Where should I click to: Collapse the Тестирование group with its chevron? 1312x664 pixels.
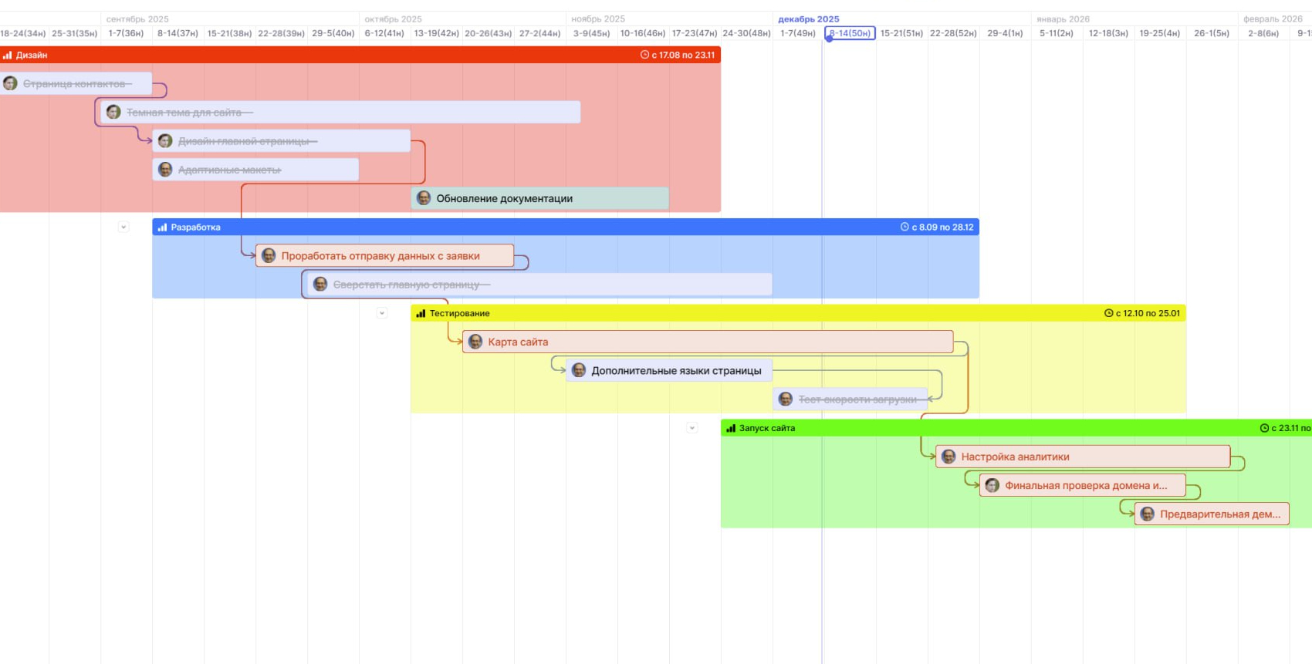(381, 314)
